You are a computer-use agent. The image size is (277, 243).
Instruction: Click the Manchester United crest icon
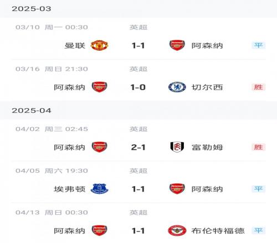(x=99, y=45)
